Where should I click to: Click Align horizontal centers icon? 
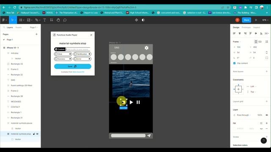240,33
